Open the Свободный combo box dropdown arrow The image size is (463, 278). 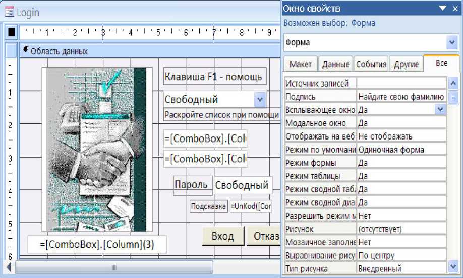pyautogui.click(x=260, y=100)
